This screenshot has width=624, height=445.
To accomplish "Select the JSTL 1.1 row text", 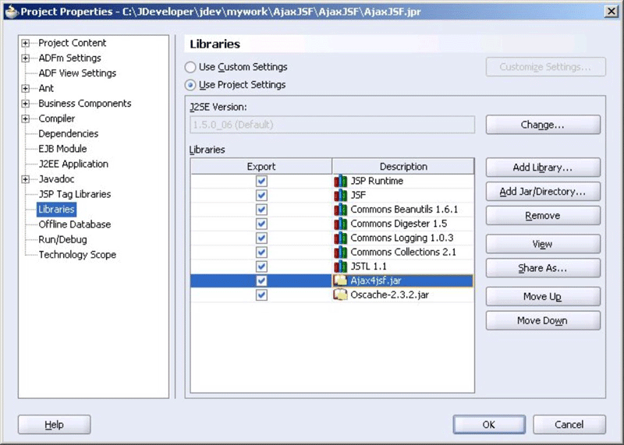I will [x=368, y=267].
